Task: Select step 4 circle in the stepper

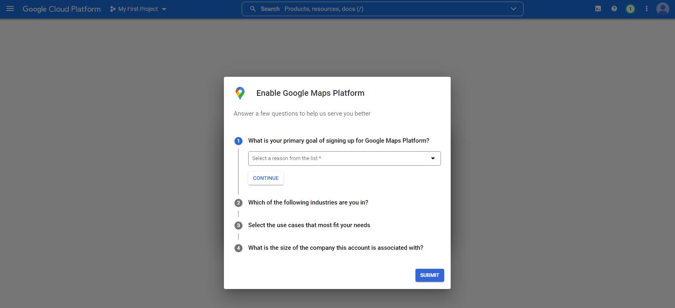Action: tap(238, 248)
